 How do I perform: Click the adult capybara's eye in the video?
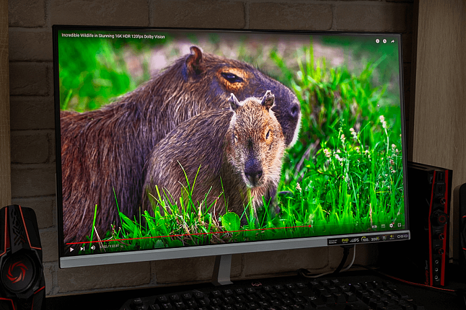232,77
